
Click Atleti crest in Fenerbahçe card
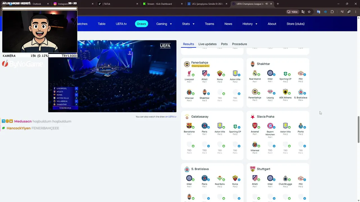coord(204,74)
